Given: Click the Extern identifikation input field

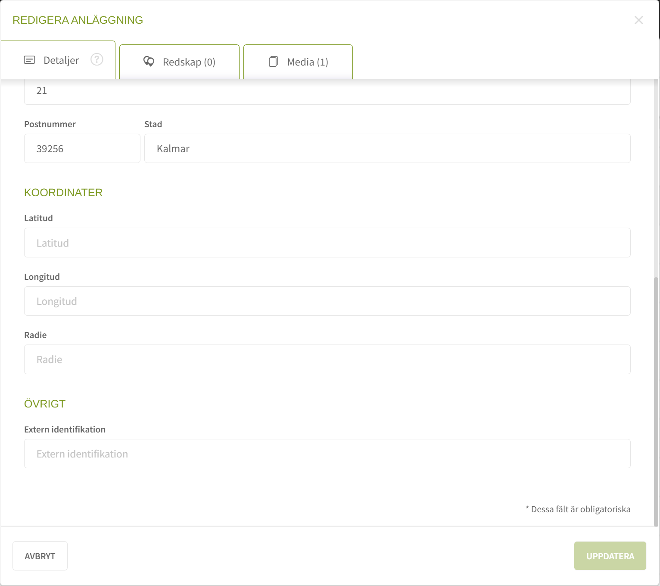Looking at the screenshot, I should point(327,454).
